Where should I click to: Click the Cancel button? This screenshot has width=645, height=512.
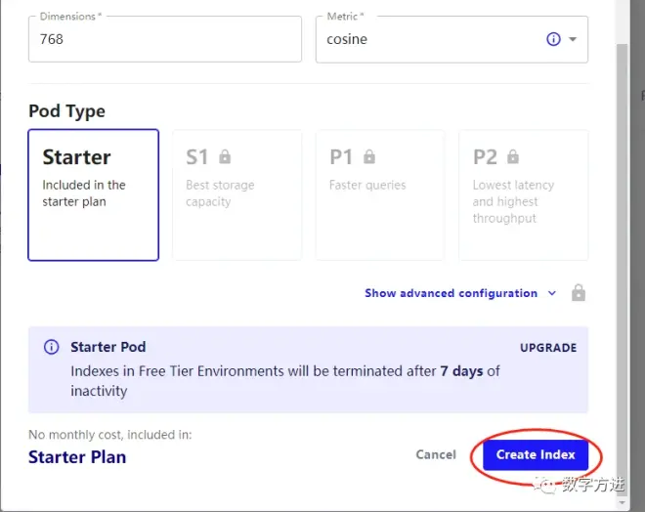(x=436, y=454)
